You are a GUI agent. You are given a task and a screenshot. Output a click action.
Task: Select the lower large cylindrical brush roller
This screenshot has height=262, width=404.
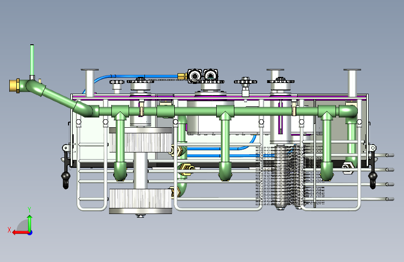[140, 201]
